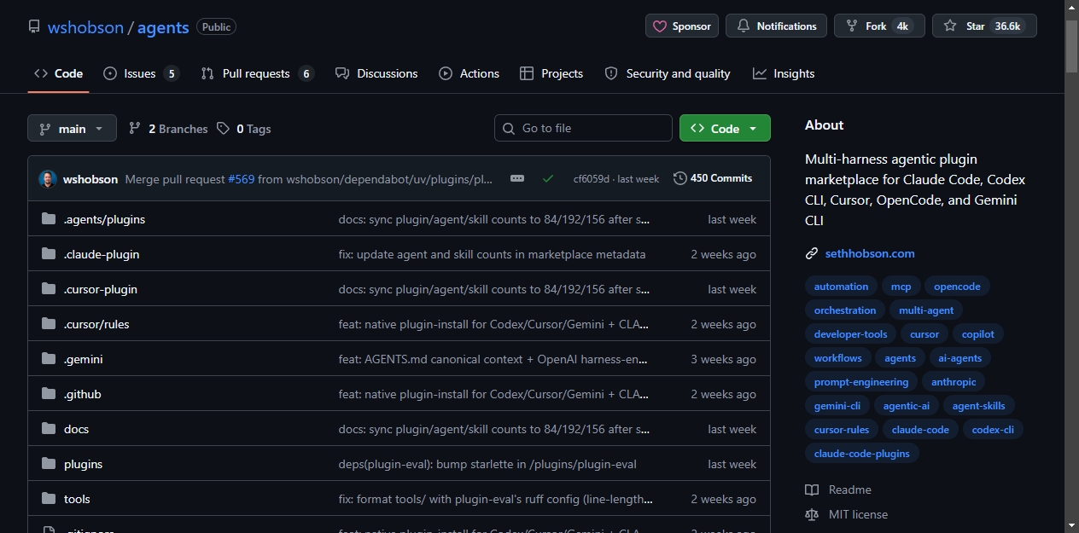Click folder icon beside tools

pos(49,499)
